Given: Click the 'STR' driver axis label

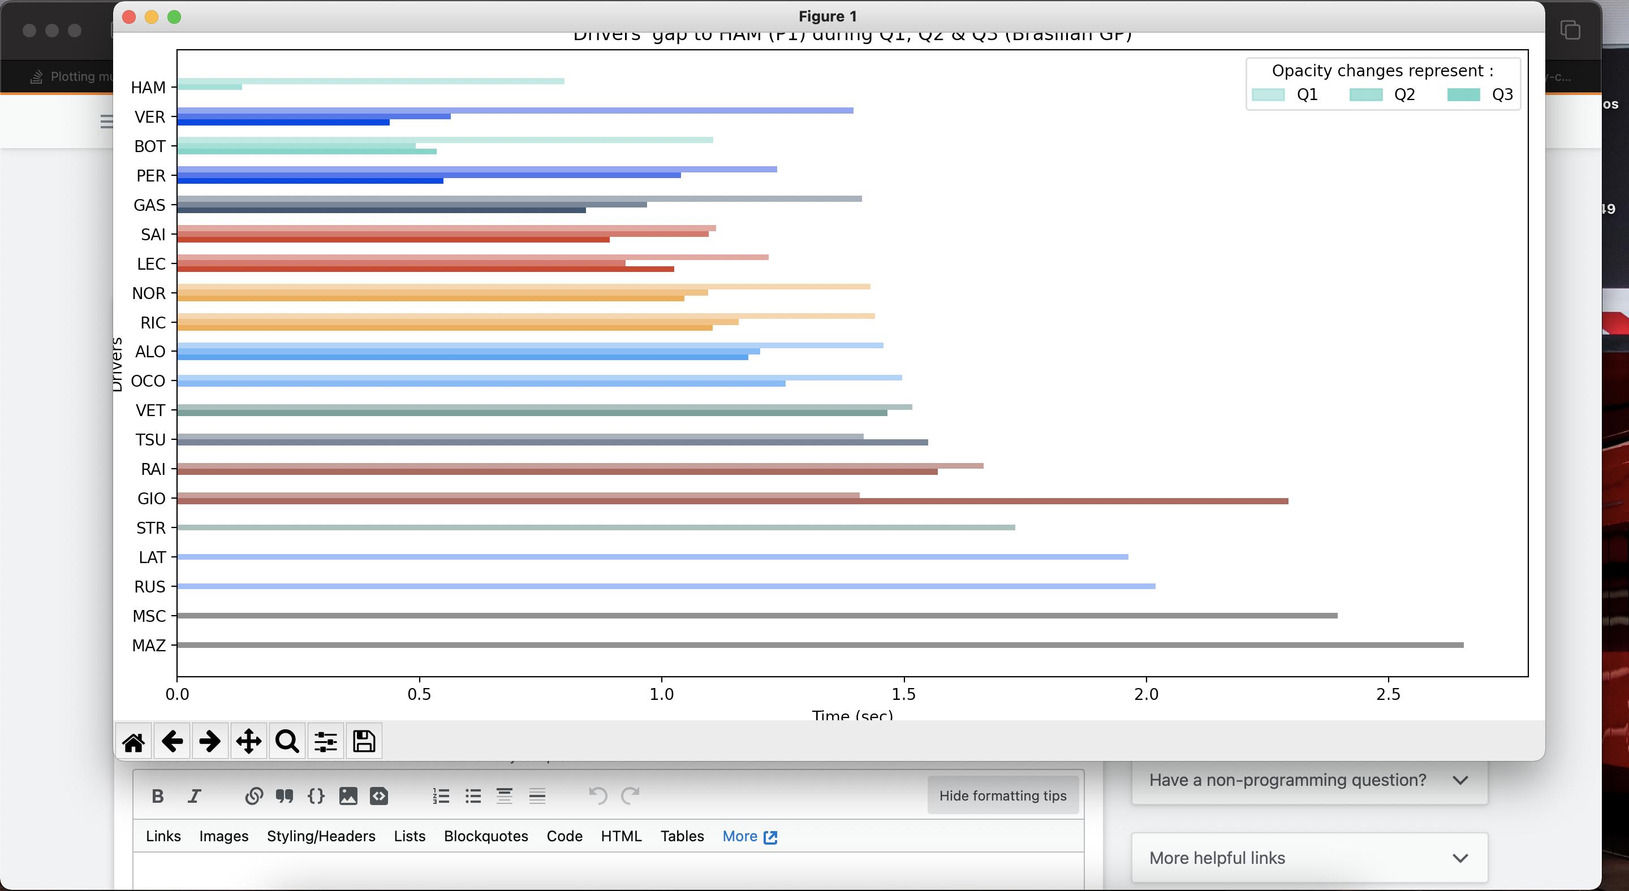Looking at the screenshot, I should (x=150, y=528).
